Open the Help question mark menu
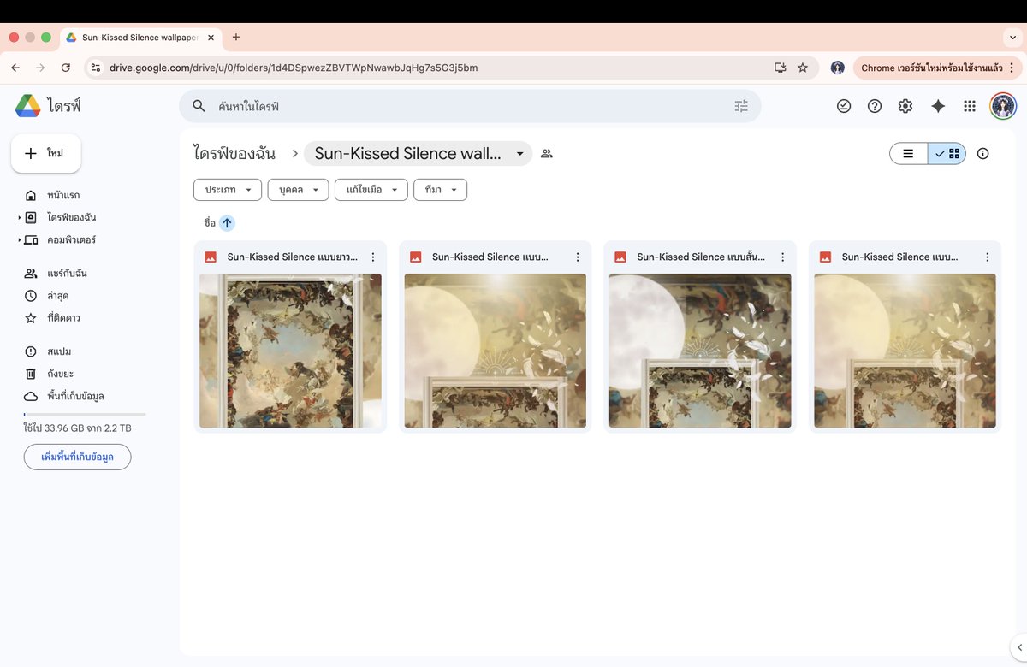Viewport: 1027px width, 667px height. (875, 106)
